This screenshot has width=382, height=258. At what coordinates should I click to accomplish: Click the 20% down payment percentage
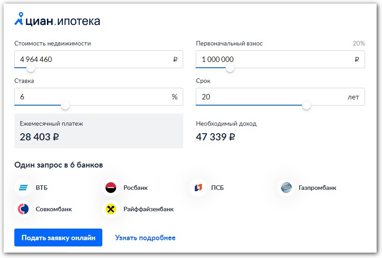point(359,43)
